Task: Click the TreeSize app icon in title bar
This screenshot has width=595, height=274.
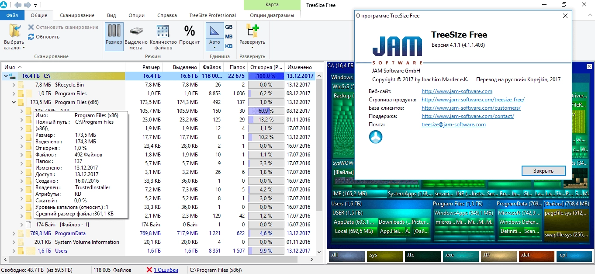Action: coord(5,5)
